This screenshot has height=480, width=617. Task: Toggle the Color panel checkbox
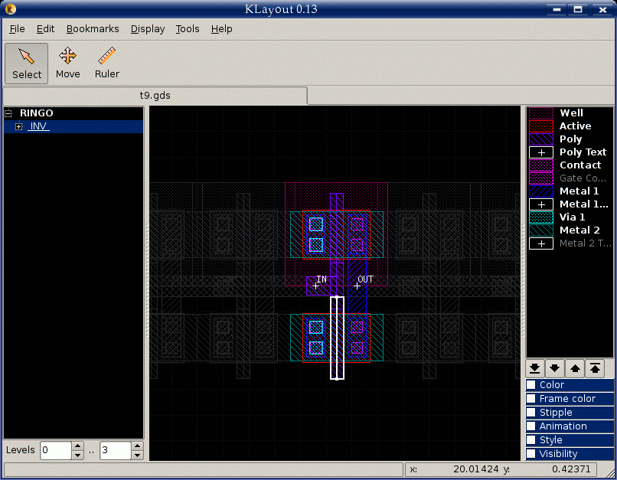point(531,385)
